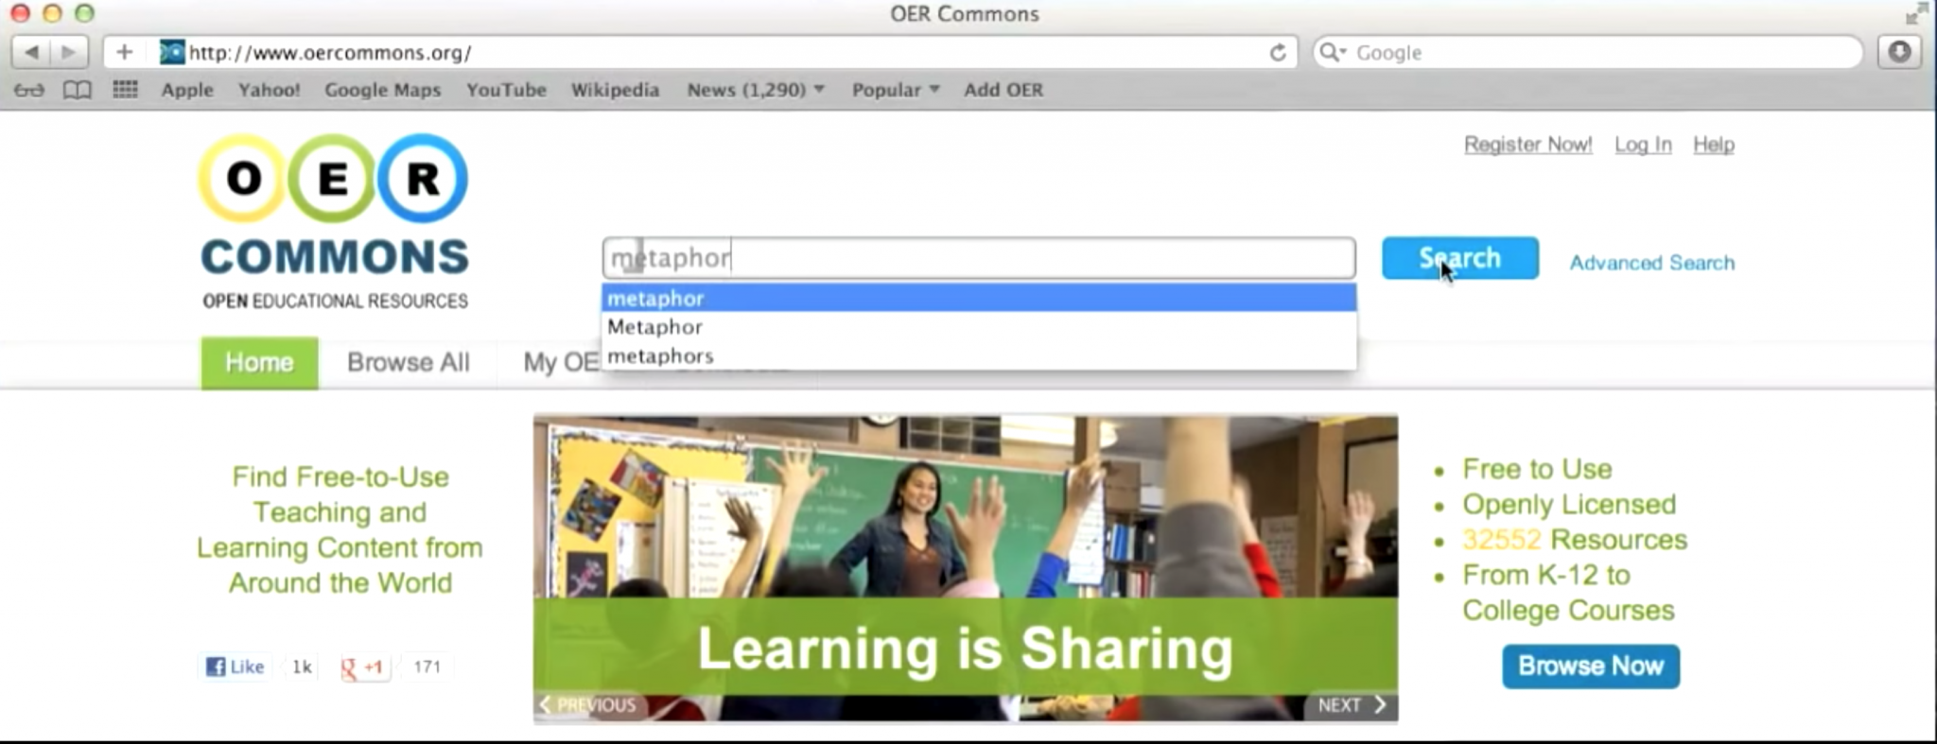Open Reading List glasses icon
Screen dimensions: 1937x744
point(29,90)
